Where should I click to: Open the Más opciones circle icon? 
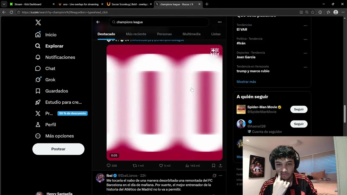point(38,136)
